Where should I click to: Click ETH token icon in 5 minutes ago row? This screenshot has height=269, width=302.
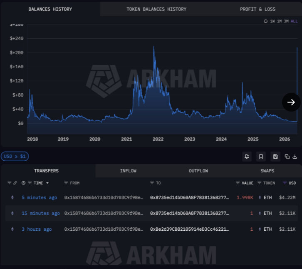click(260, 197)
